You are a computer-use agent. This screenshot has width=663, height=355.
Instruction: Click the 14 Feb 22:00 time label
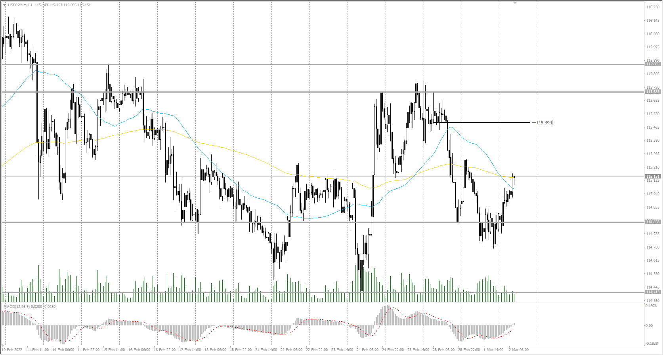pyautogui.click(x=89, y=350)
